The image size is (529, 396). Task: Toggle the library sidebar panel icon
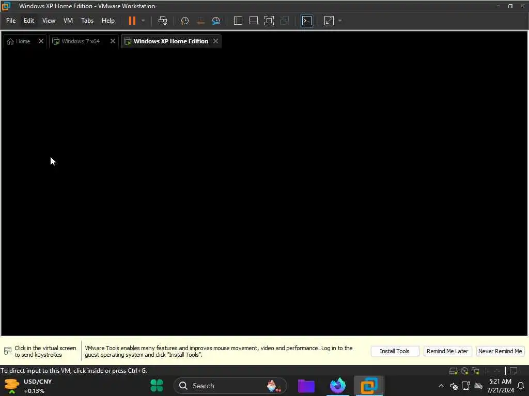click(238, 21)
